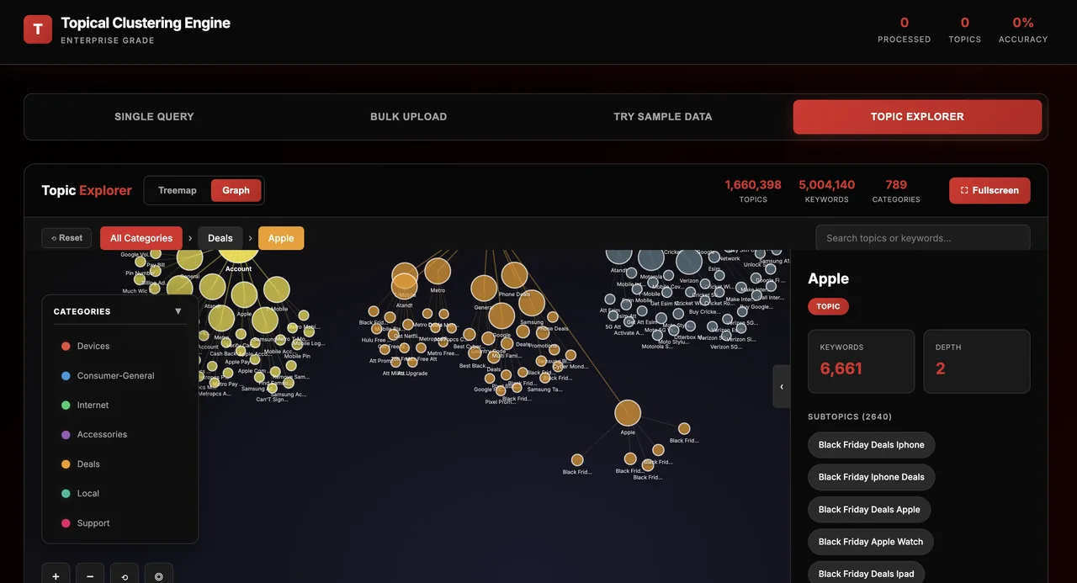Image resolution: width=1077 pixels, height=583 pixels.
Task: Select the Otterbox node
Action: tap(690, 326)
